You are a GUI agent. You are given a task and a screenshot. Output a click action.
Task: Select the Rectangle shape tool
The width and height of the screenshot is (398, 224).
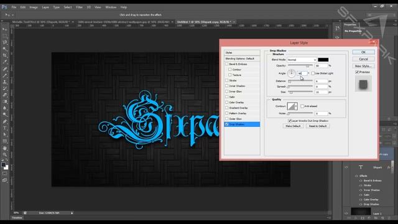click(x=5, y=141)
